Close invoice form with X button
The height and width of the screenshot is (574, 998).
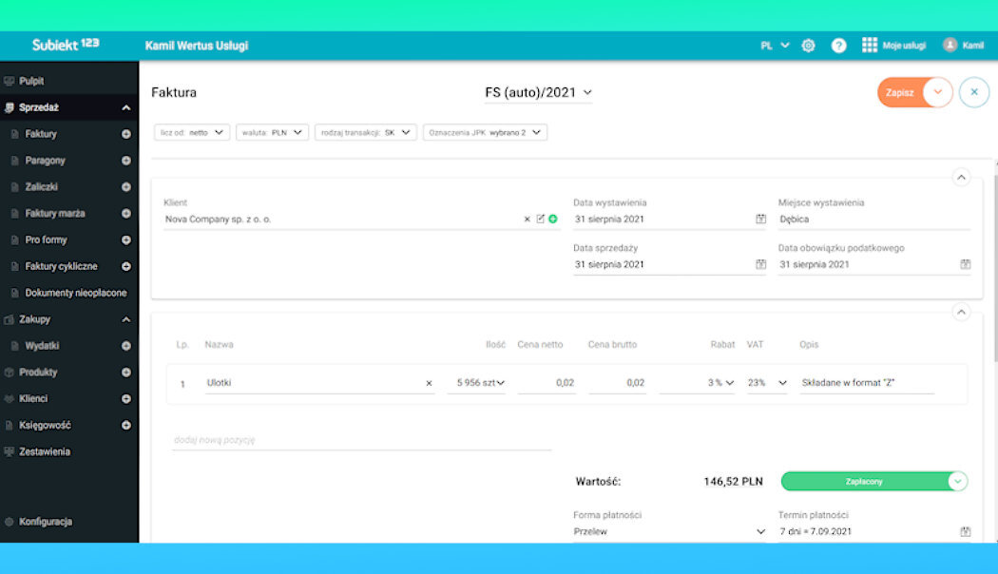click(973, 92)
